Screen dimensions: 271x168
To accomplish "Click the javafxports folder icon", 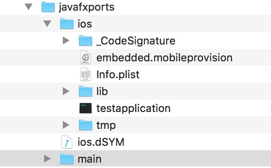I will 48,7.
